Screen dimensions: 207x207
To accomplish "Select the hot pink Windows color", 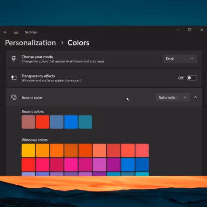I will point(71,165).
